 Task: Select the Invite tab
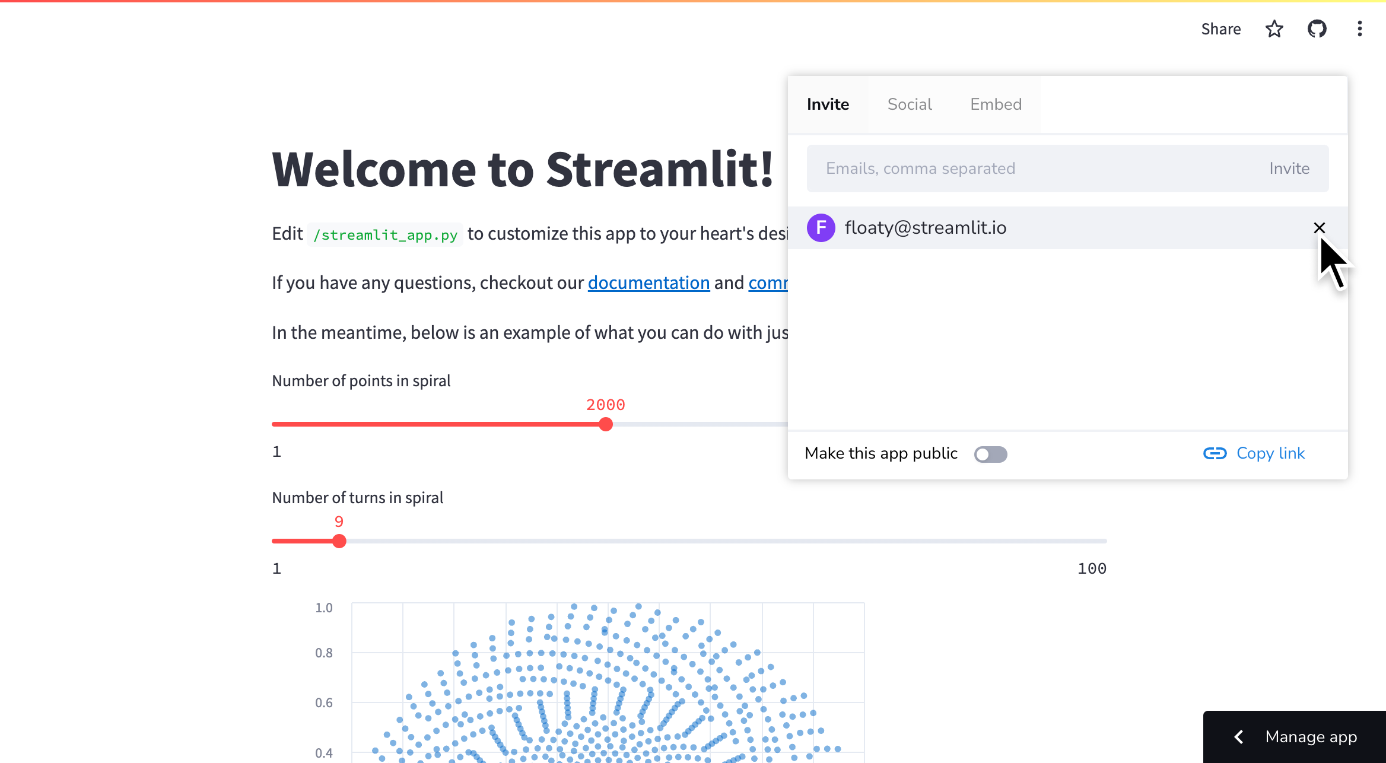(x=828, y=104)
